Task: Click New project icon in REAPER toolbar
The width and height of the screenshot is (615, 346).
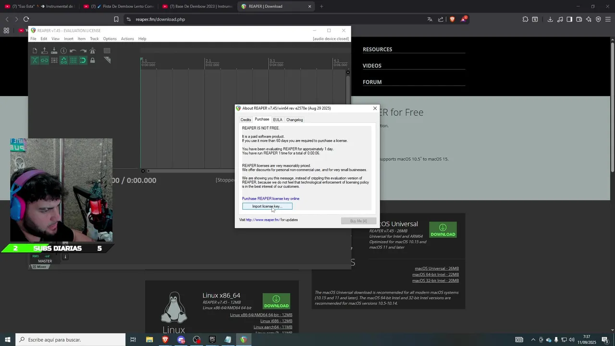Action: tap(35, 50)
